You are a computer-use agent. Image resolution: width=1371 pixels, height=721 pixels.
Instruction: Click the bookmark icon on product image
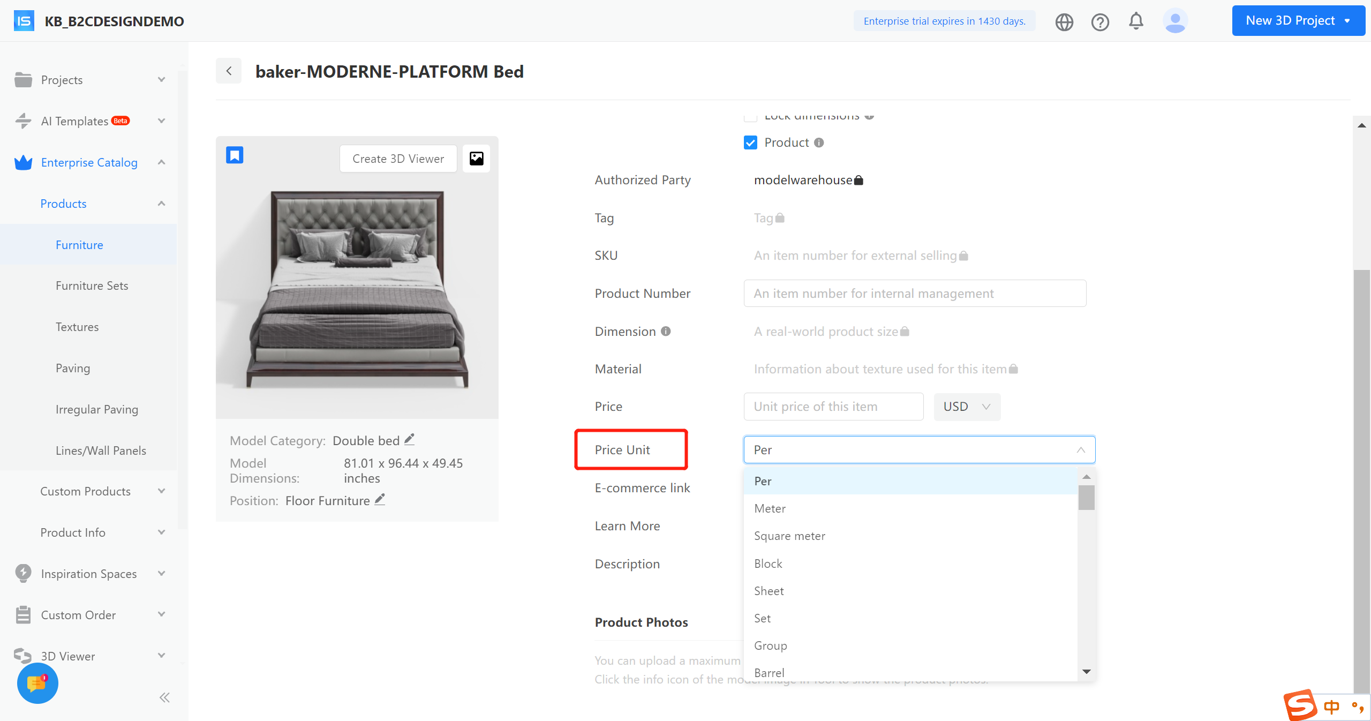tap(235, 155)
